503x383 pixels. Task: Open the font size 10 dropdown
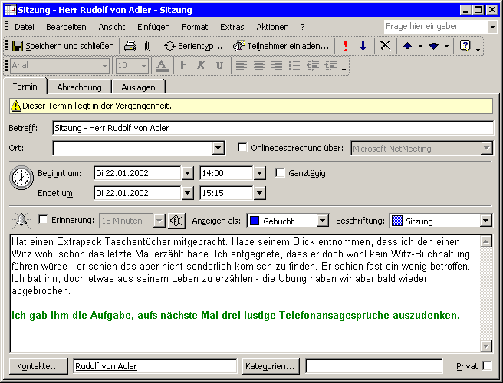click(x=143, y=66)
